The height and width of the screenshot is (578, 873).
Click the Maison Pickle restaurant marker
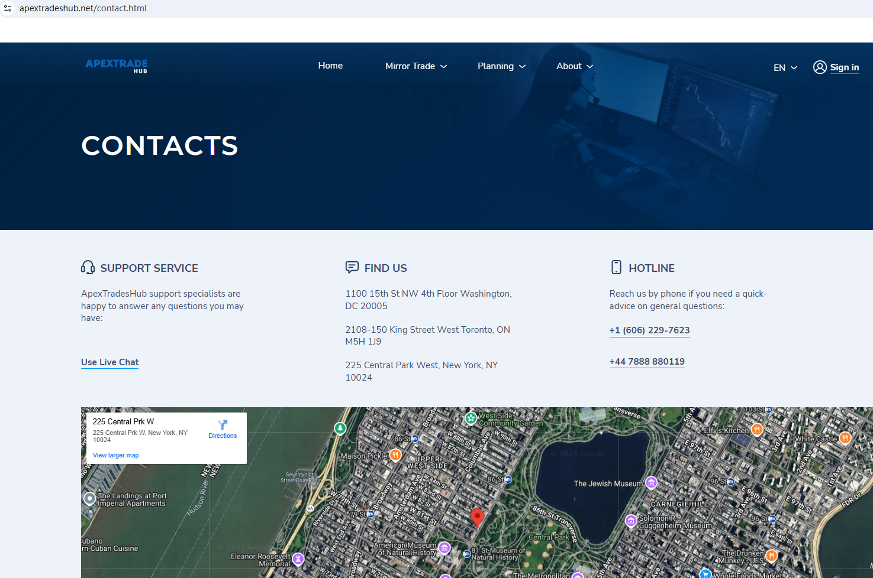click(395, 455)
